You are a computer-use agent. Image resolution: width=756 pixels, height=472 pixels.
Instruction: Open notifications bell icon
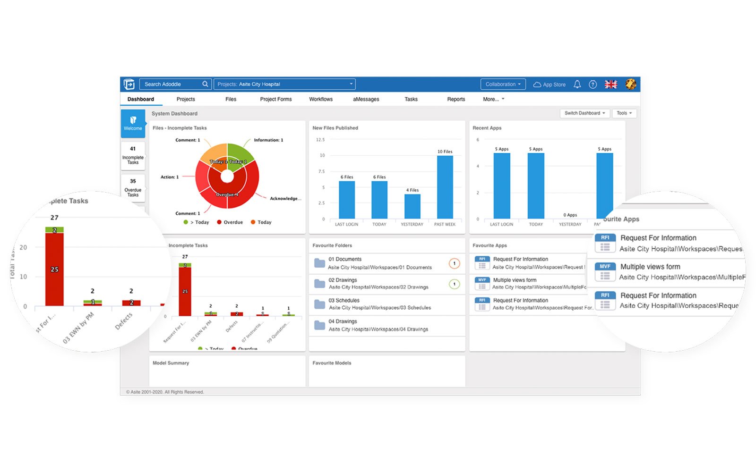(x=577, y=84)
